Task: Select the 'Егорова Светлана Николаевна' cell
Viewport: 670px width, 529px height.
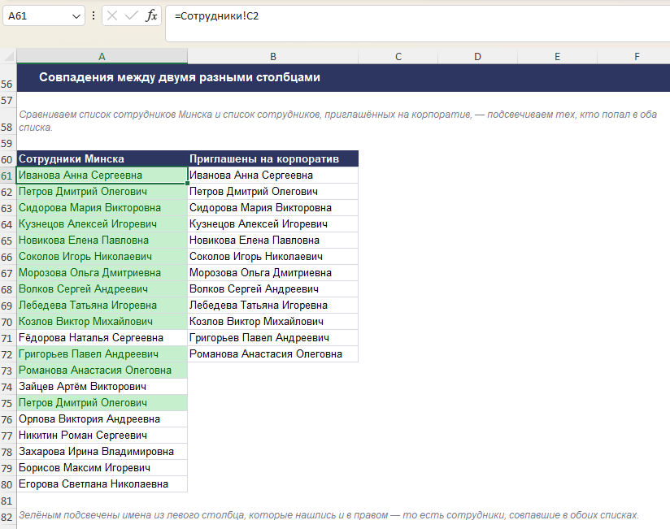Action: (x=102, y=484)
